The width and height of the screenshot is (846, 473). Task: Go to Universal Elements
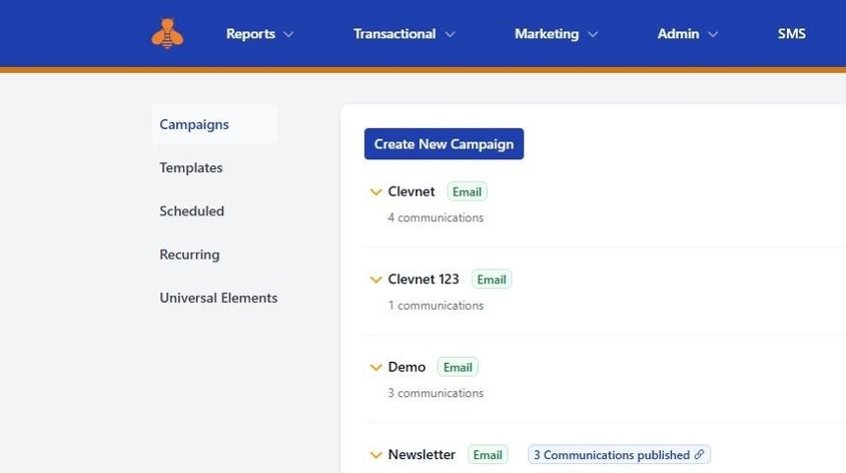click(x=218, y=298)
